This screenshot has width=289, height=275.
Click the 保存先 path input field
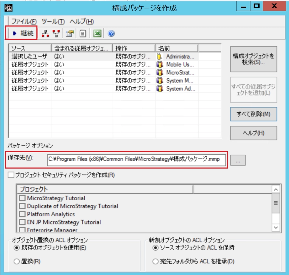click(136, 160)
